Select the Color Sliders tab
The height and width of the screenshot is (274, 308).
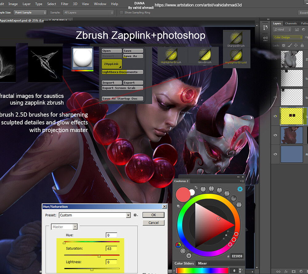tap(184, 264)
